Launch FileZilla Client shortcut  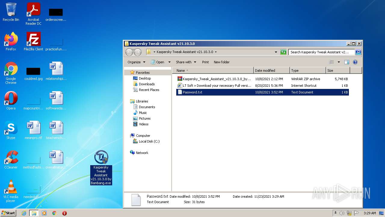coord(33,42)
